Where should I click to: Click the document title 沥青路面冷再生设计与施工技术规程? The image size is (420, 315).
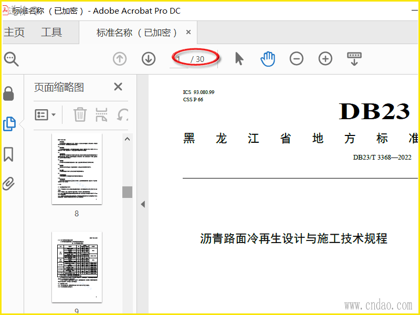coord(294,238)
